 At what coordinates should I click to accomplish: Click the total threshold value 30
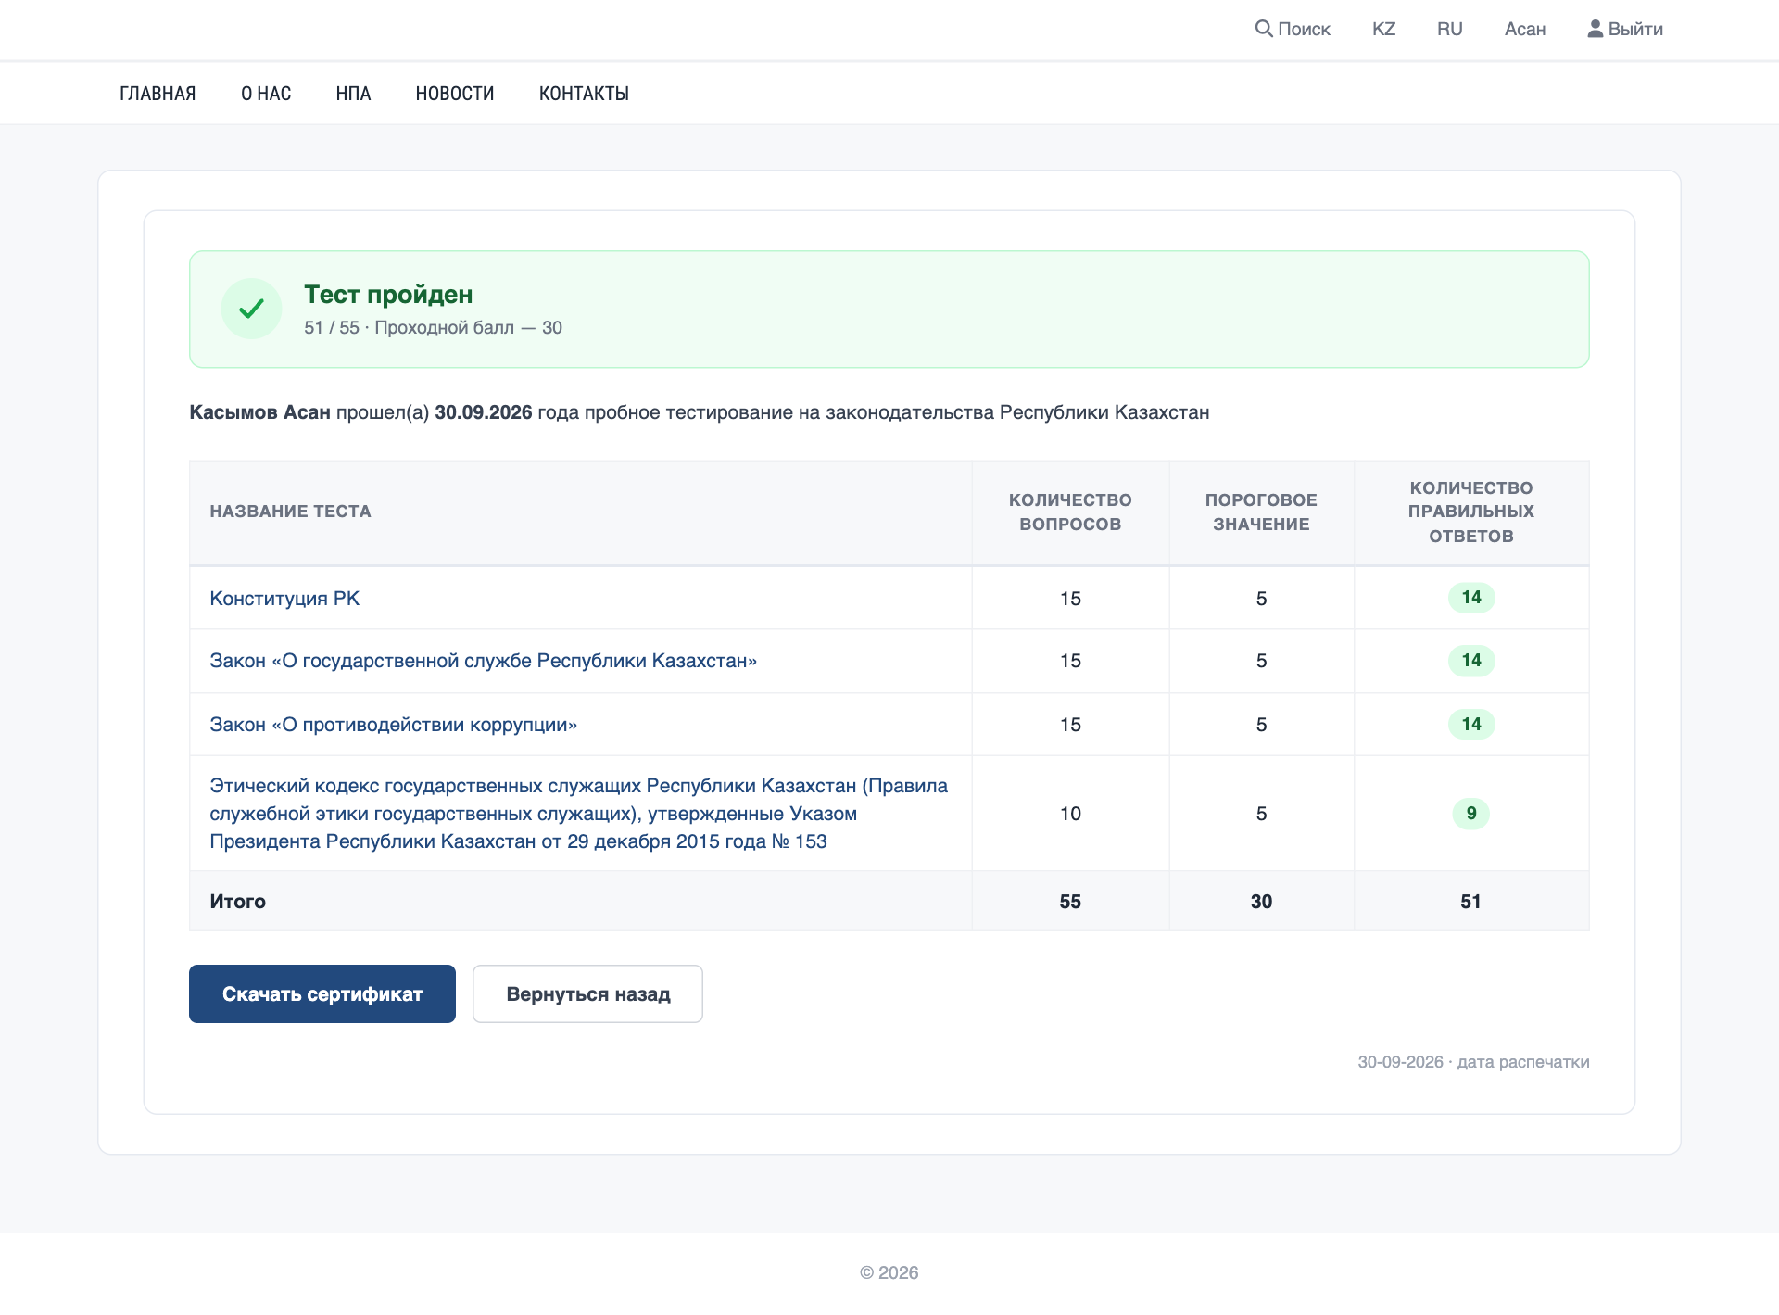(x=1261, y=902)
